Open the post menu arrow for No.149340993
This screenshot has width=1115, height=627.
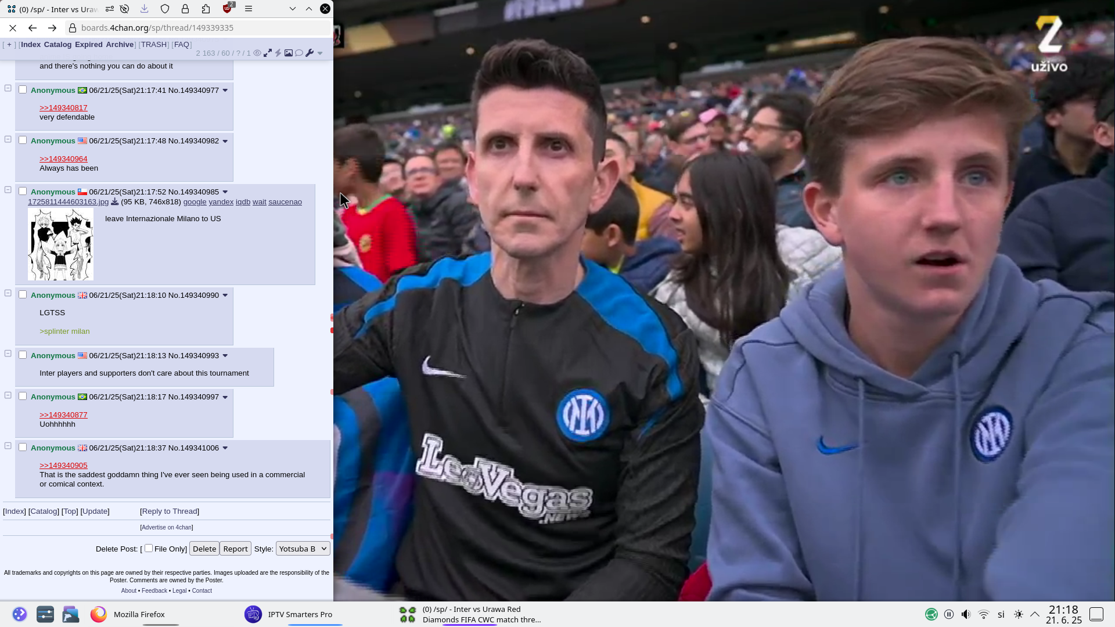pos(225,356)
